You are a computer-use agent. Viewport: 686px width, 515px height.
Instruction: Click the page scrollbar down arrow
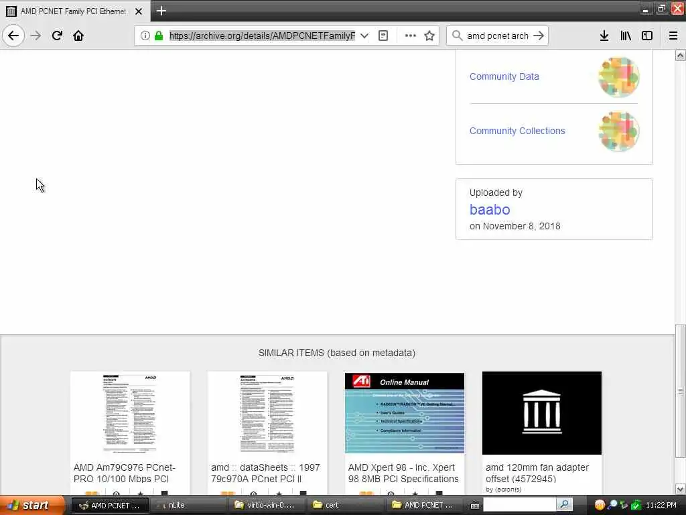pyautogui.click(x=681, y=489)
